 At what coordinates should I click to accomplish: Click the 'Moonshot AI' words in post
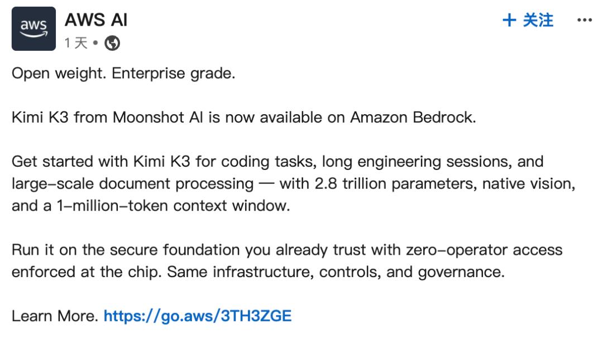(157, 118)
